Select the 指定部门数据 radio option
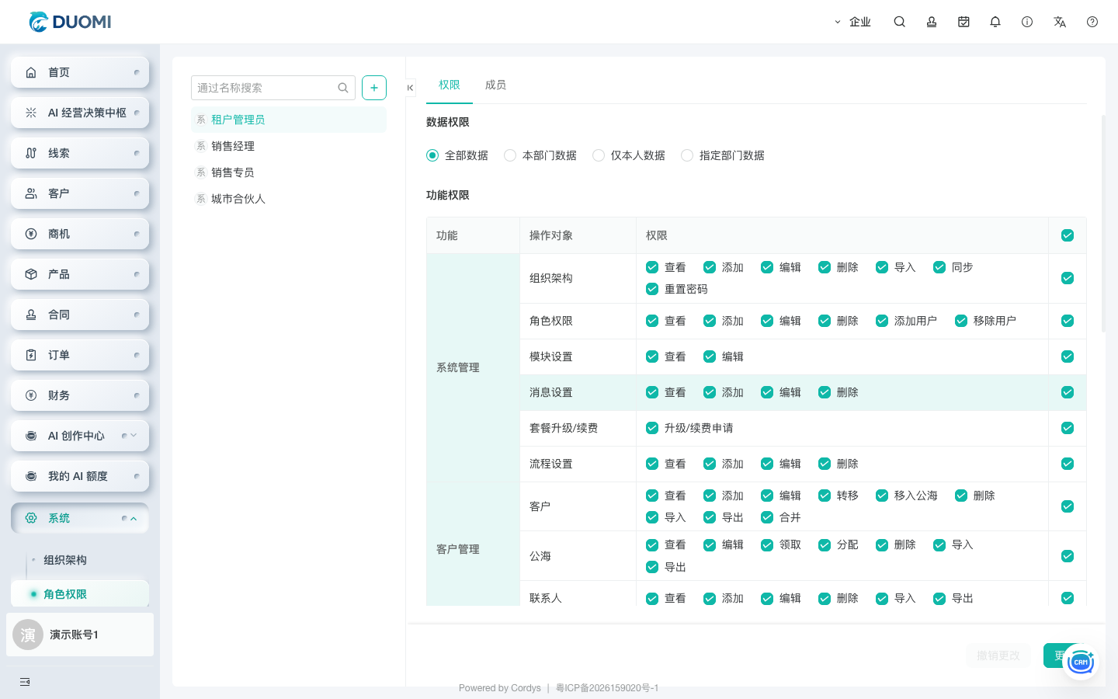This screenshot has height=699, width=1118. coord(687,155)
